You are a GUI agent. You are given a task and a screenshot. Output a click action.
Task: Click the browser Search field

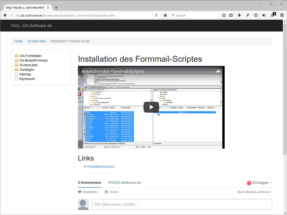click(195, 15)
